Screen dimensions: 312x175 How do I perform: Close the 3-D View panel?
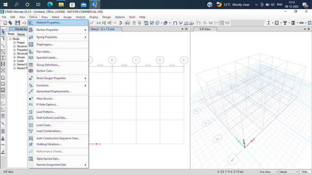308,29
